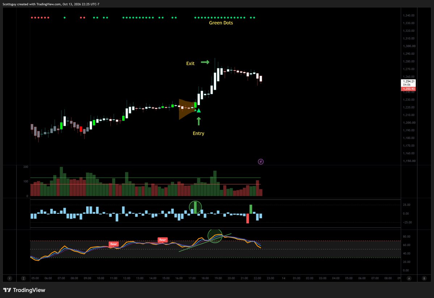This screenshot has width=434, height=298.
Task: Click the 1,150.00 price scale value
Action: tap(409, 161)
